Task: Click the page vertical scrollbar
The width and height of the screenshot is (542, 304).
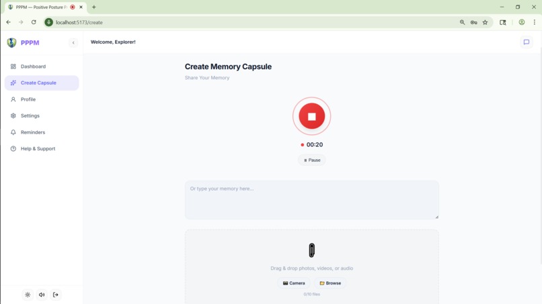Action: pyautogui.click(x=540, y=155)
